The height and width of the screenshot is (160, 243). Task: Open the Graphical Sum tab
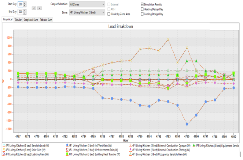point(31,19)
